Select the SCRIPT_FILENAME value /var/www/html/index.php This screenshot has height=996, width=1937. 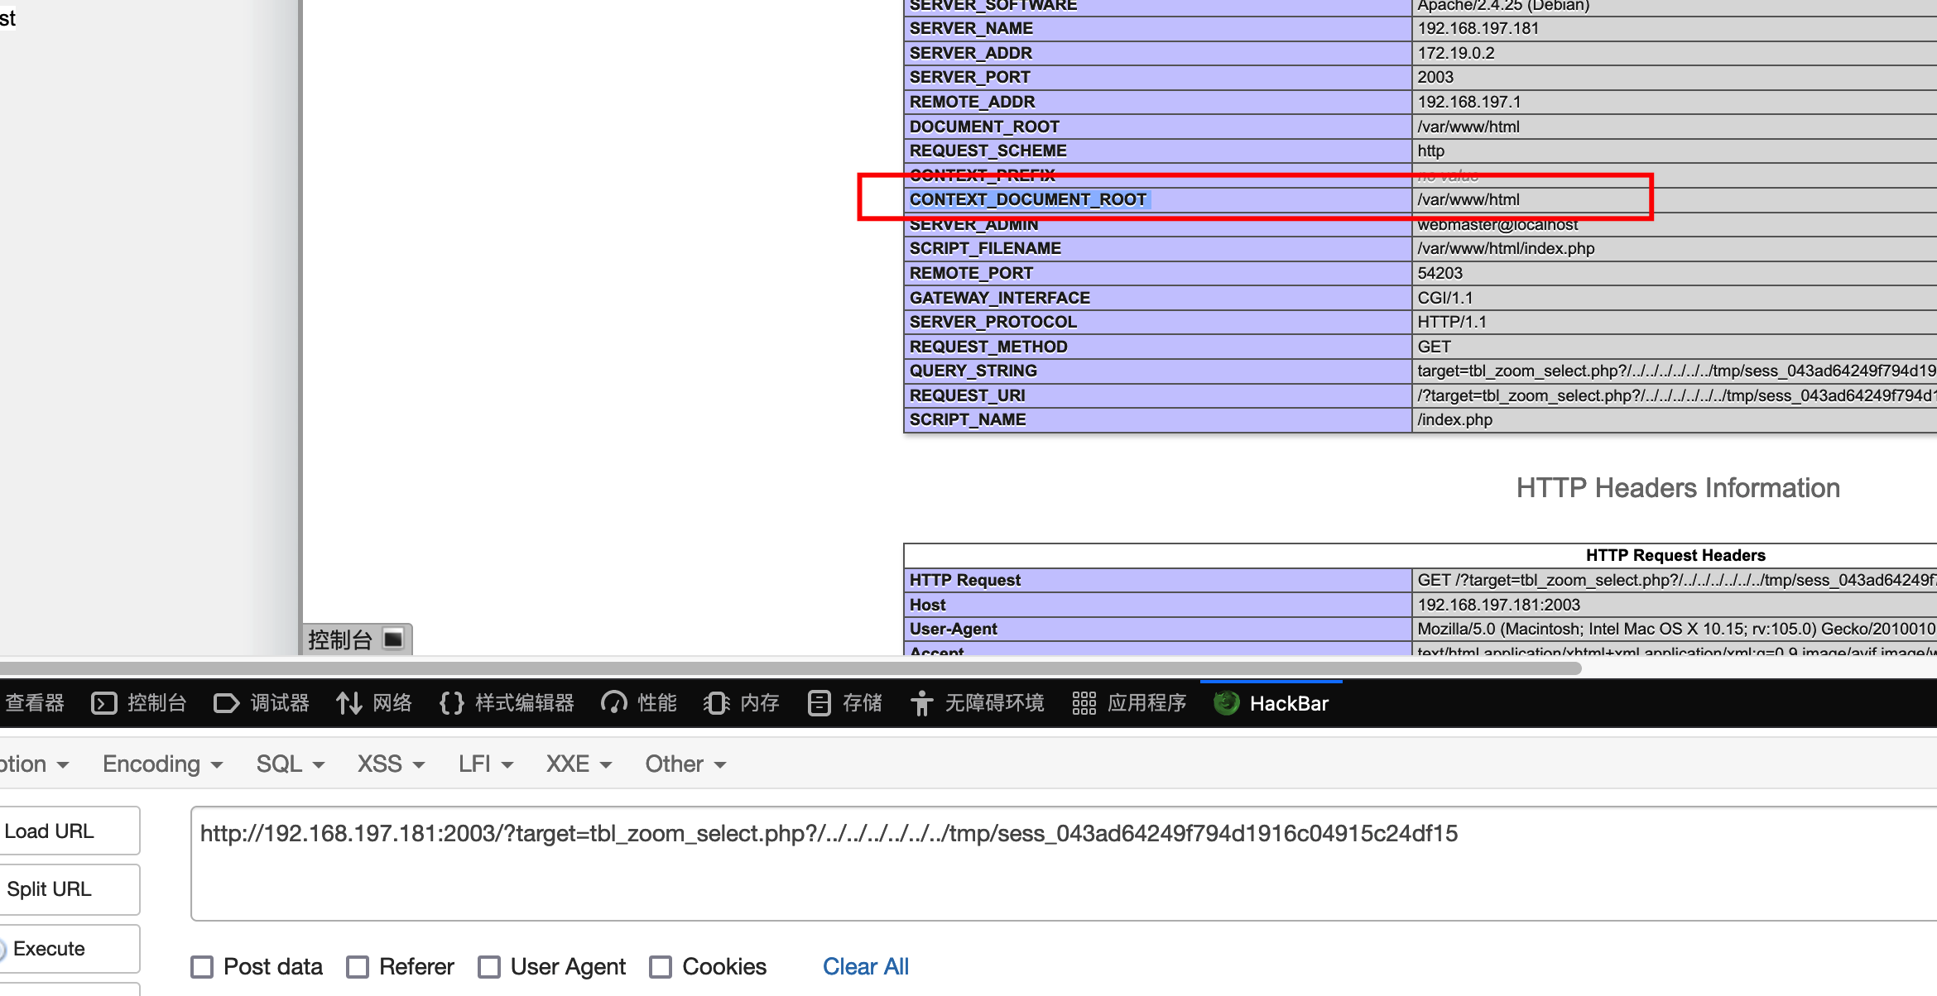point(1506,248)
